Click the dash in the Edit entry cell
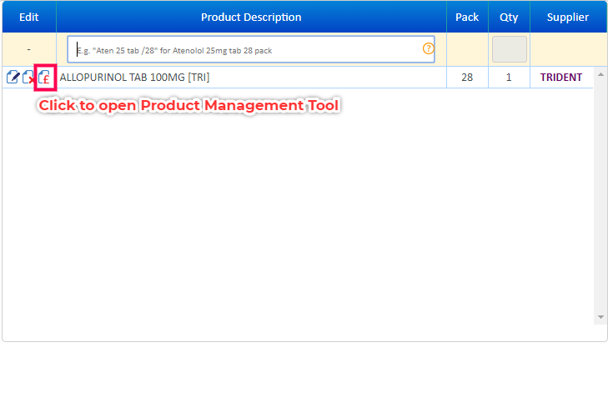Image resolution: width=608 pixels, height=398 pixels. tap(28, 49)
